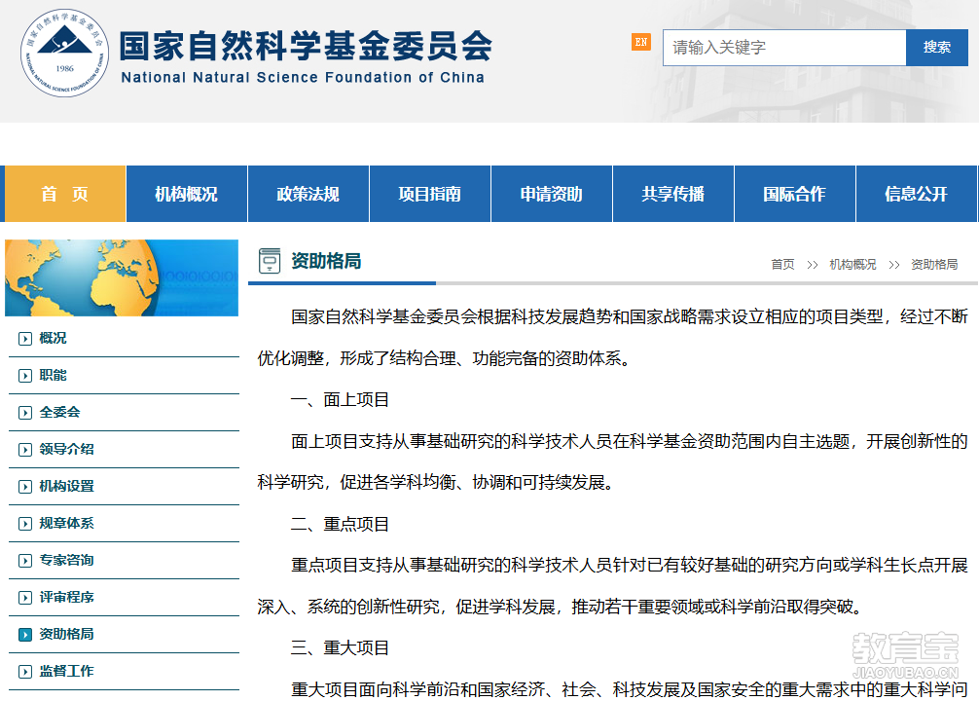The height and width of the screenshot is (701, 979).
Task: Switch language with the EN icon
Action: point(641,43)
